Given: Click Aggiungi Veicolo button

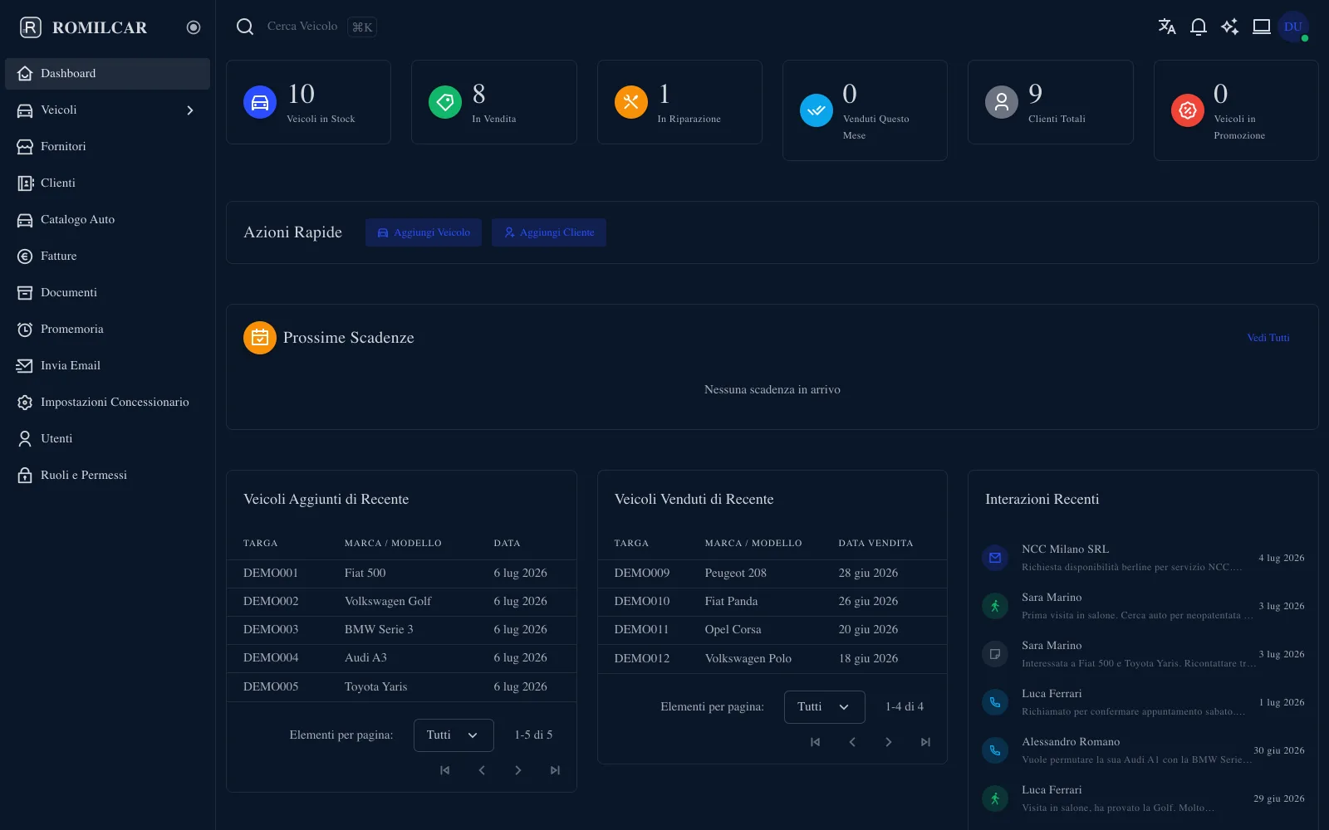Looking at the screenshot, I should (x=424, y=232).
